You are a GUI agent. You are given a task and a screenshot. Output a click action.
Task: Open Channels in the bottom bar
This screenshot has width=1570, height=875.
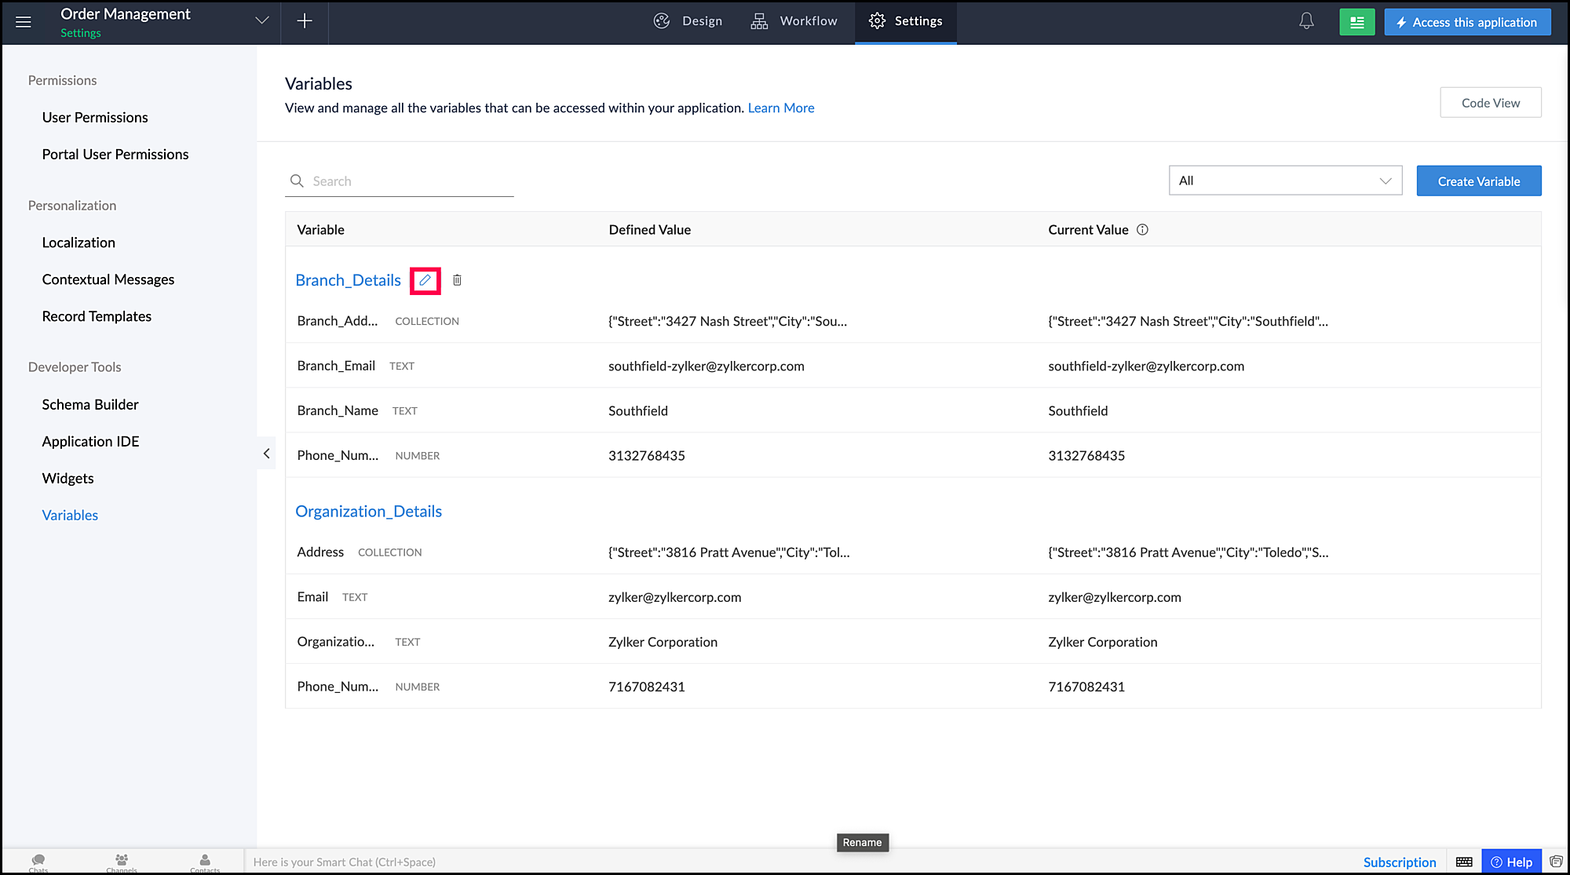122,862
